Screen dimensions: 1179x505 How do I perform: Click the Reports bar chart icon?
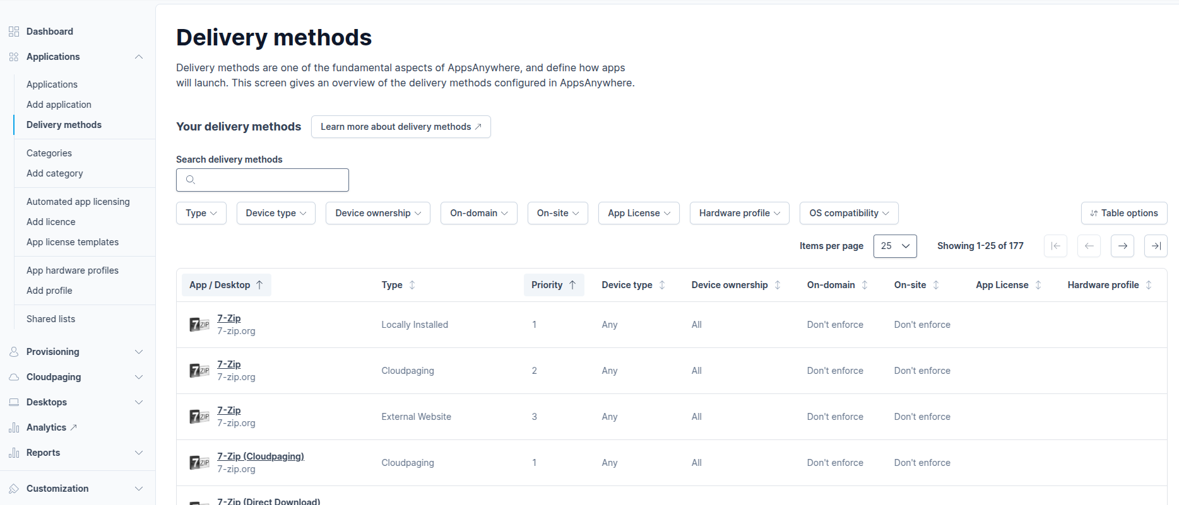14,453
